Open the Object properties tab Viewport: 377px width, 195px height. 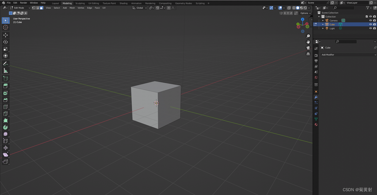(316, 91)
